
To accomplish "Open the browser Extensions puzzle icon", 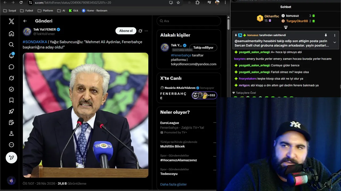I will 197,2.
